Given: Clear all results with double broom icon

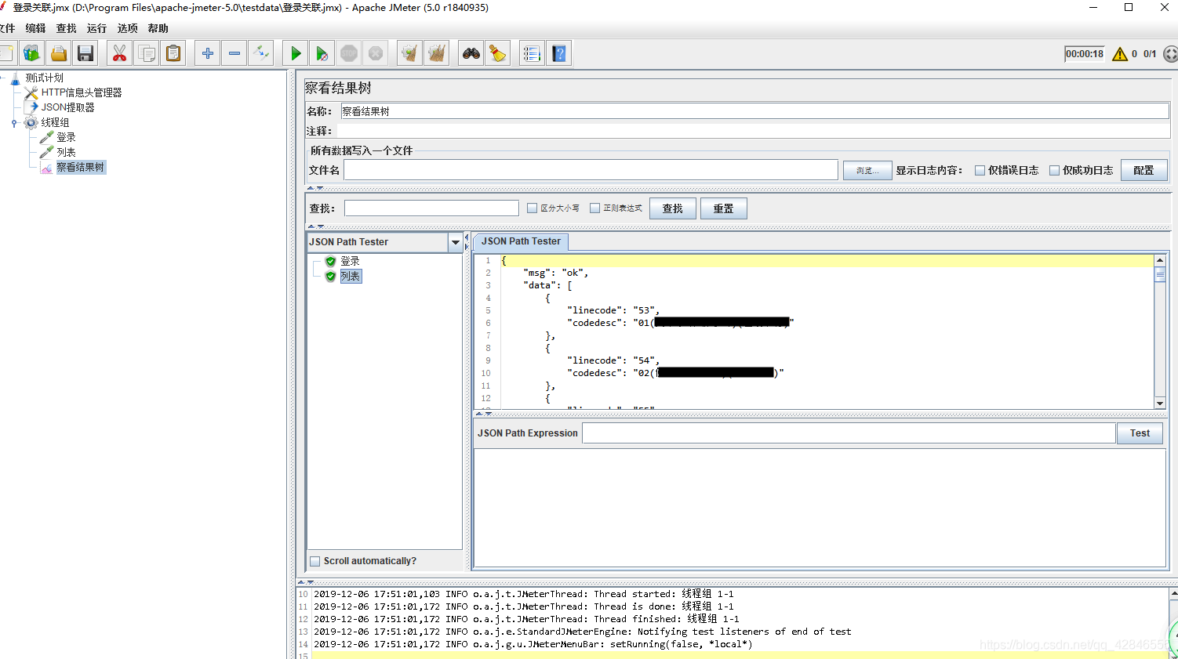Looking at the screenshot, I should (x=437, y=53).
